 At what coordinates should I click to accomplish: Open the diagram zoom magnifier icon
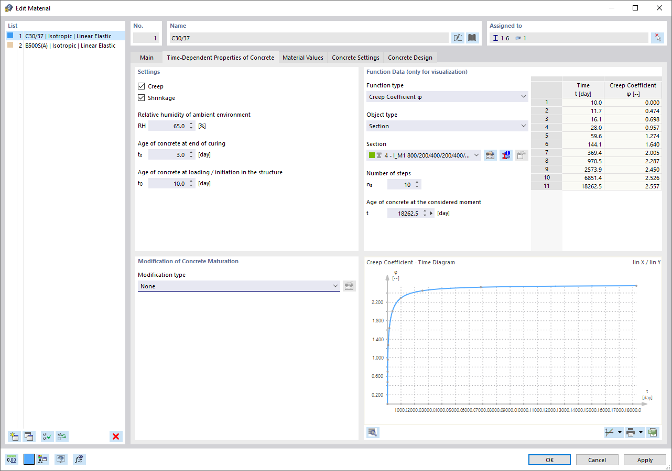pyautogui.click(x=373, y=432)
